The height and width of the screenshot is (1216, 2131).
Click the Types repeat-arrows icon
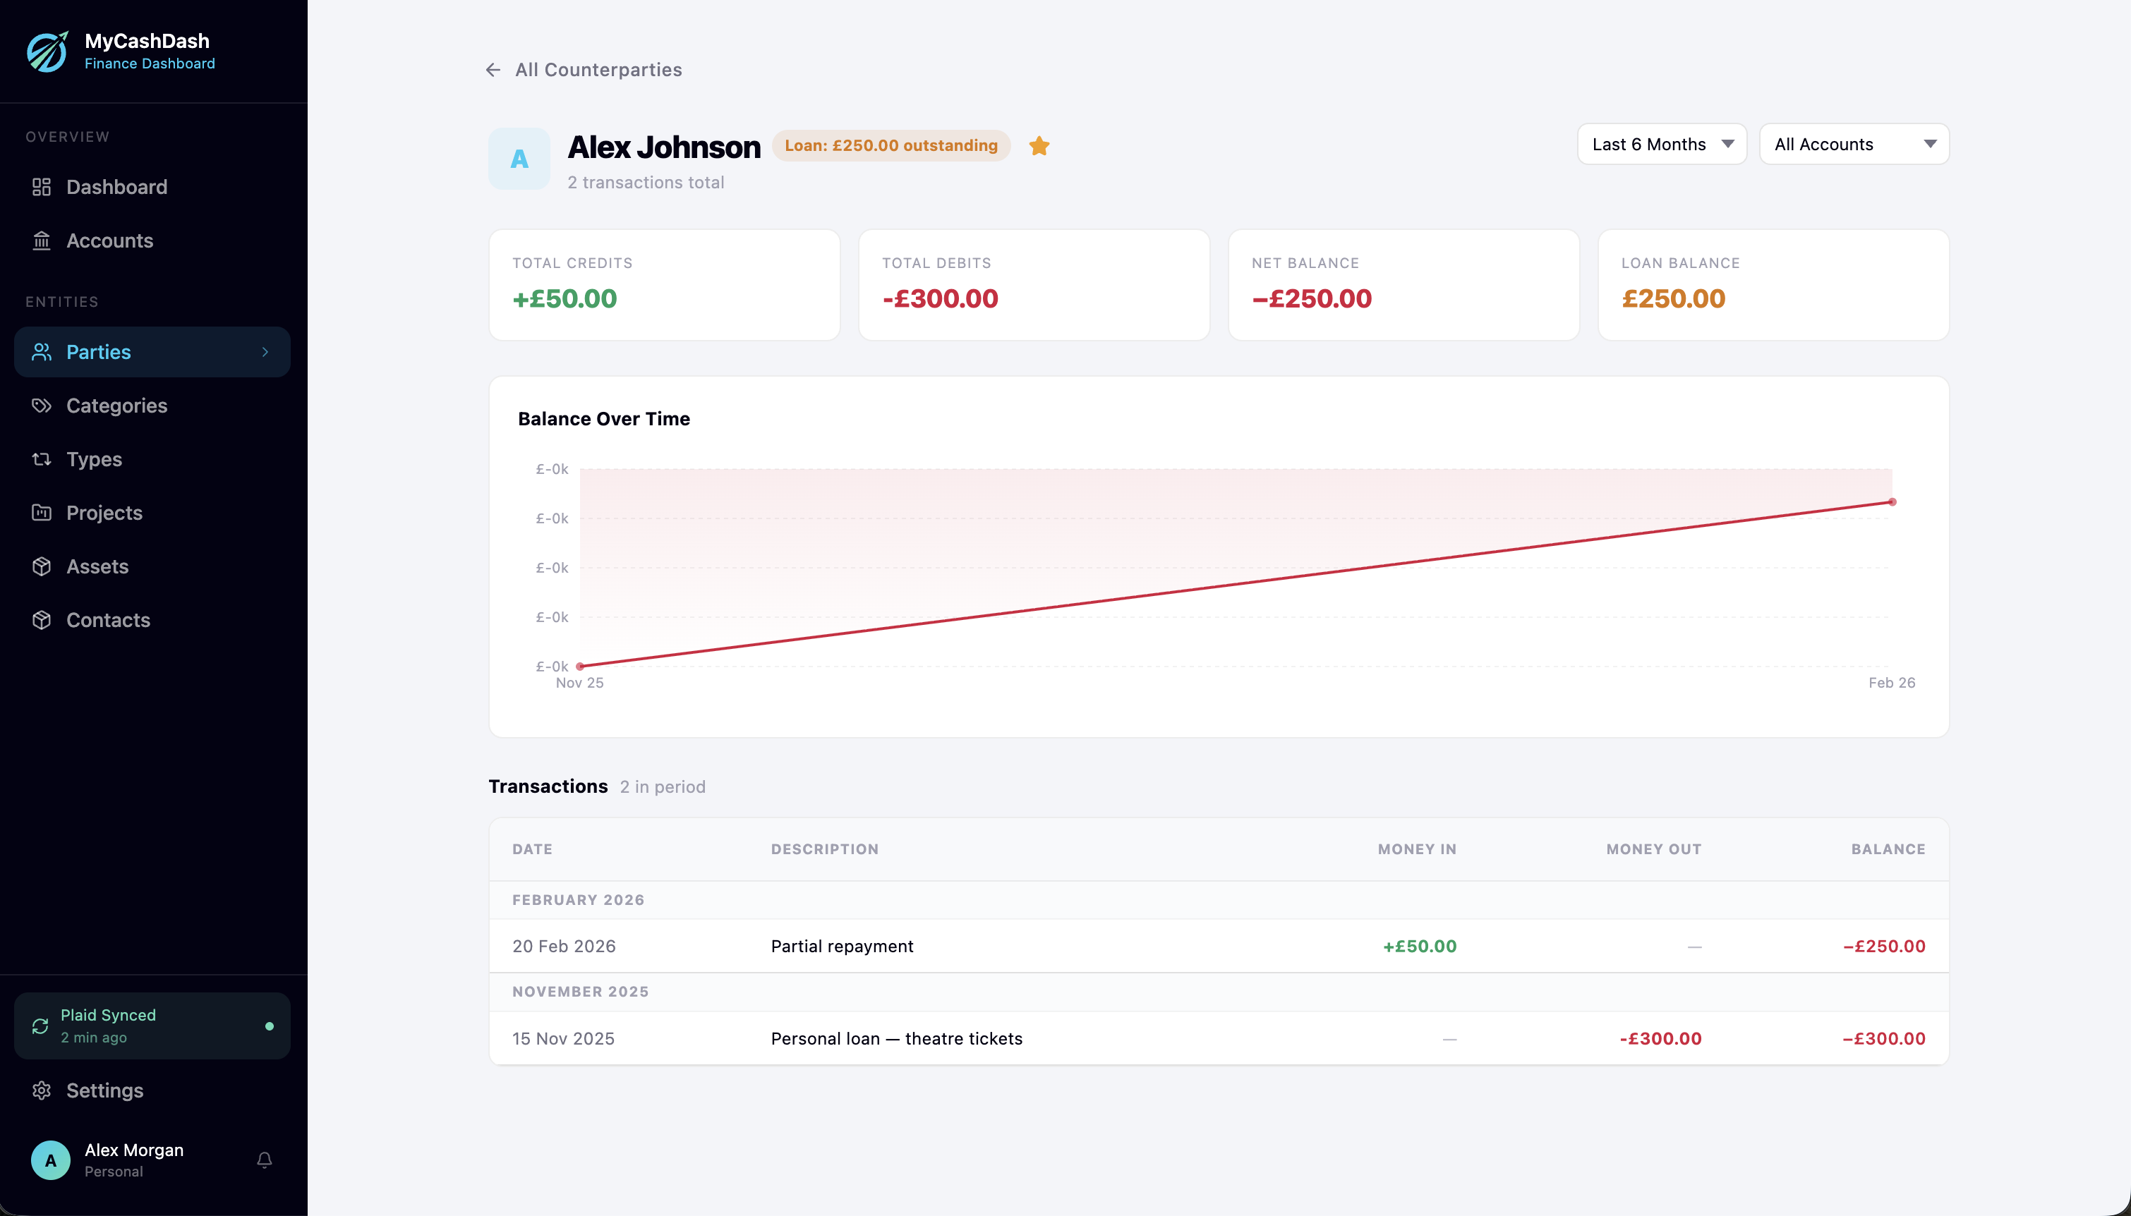click(42, 458)
